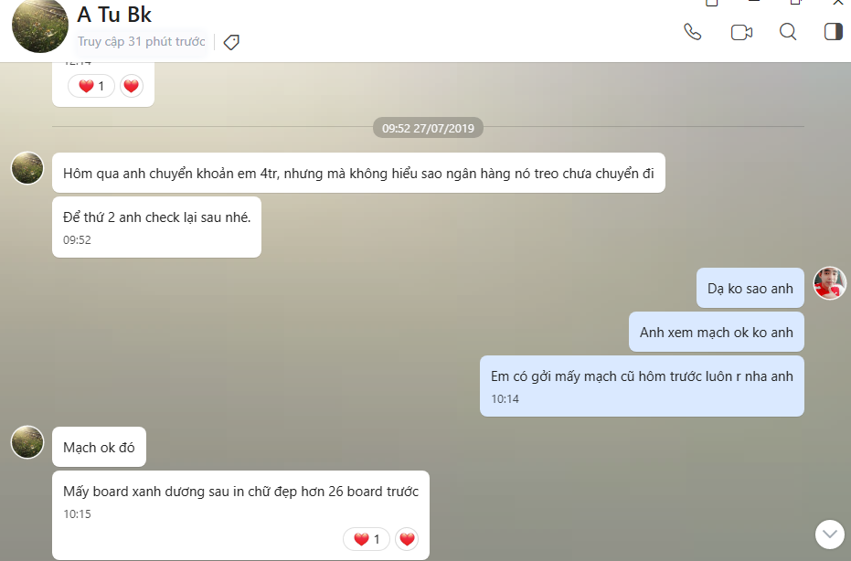
Task: Click the 09:52 27/07/2019 date separator
Action: click(x=428, y=128)
